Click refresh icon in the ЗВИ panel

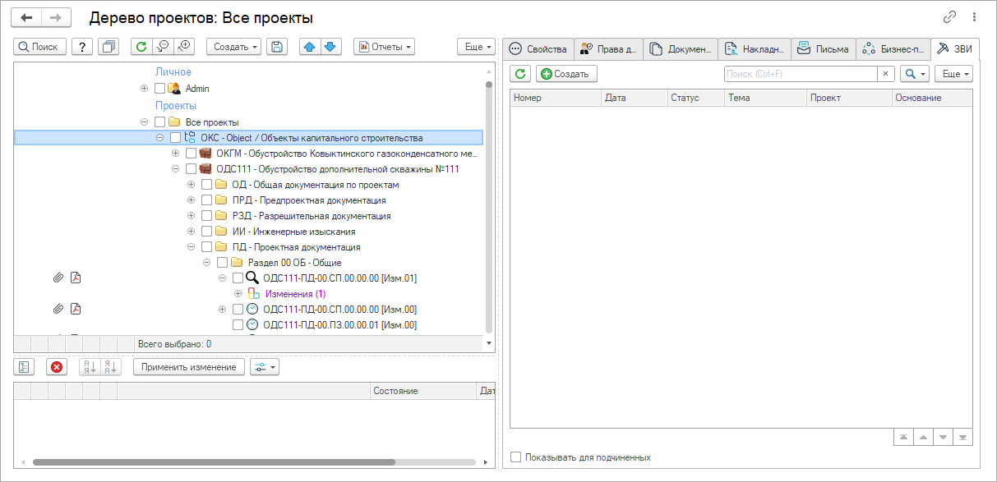coord(520,74)
